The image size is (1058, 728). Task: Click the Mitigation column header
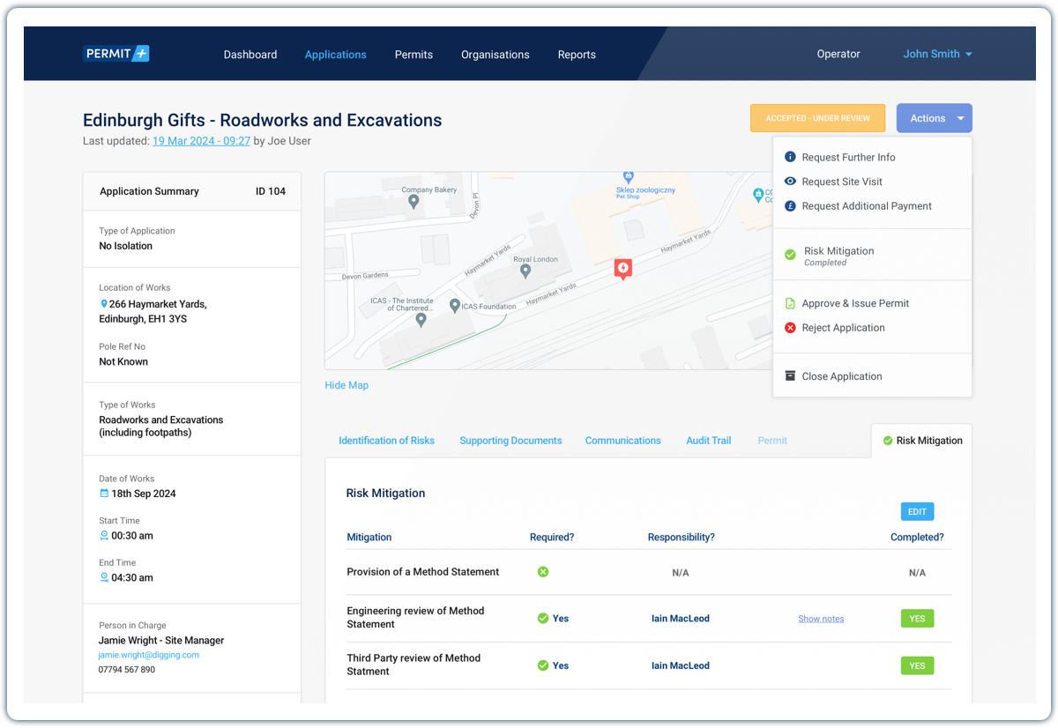pos(369,537)
